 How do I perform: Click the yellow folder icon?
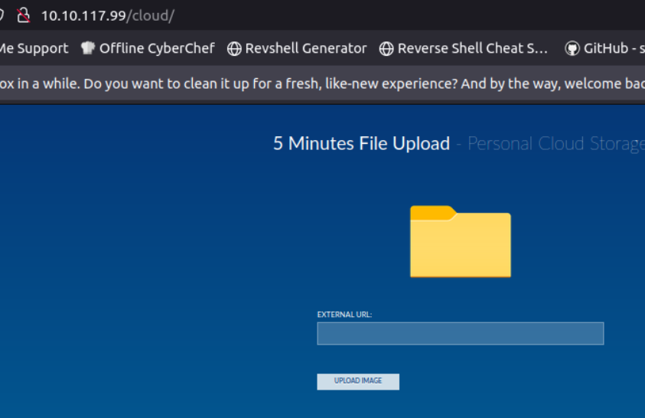(460, 241)
